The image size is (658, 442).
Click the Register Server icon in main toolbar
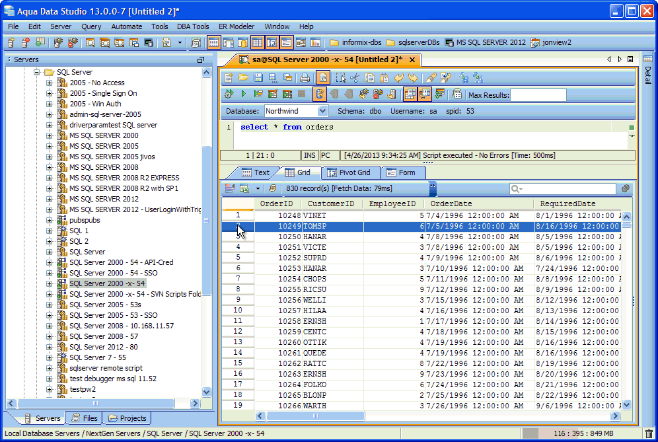tap(11, 42)
